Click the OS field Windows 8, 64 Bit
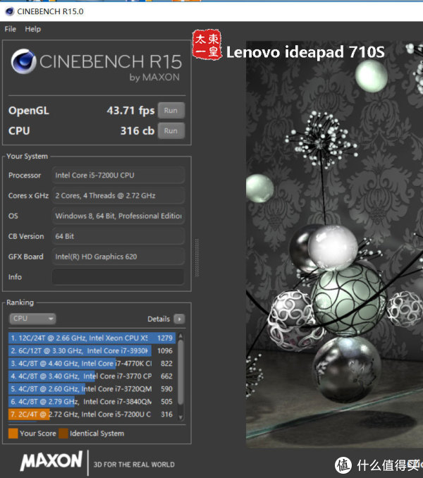The image size is (423, 478). [x=118, y=216]
